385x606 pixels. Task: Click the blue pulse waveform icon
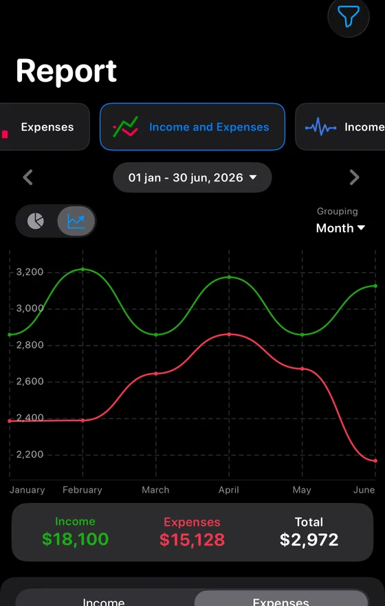[320, 127]
